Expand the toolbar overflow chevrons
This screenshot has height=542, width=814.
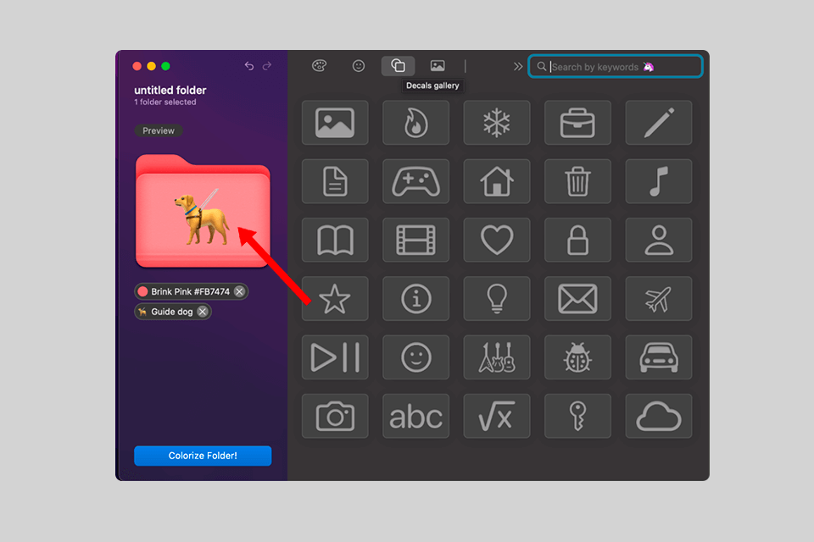pyautogui.click(x=517, y=66)
